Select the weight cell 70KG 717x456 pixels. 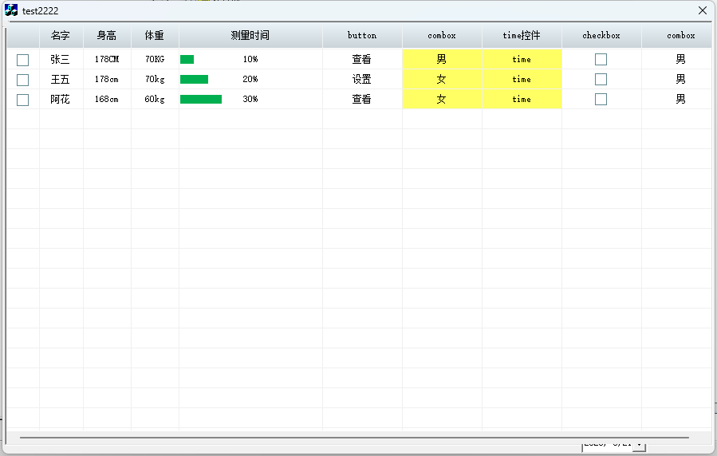point(155,59)
